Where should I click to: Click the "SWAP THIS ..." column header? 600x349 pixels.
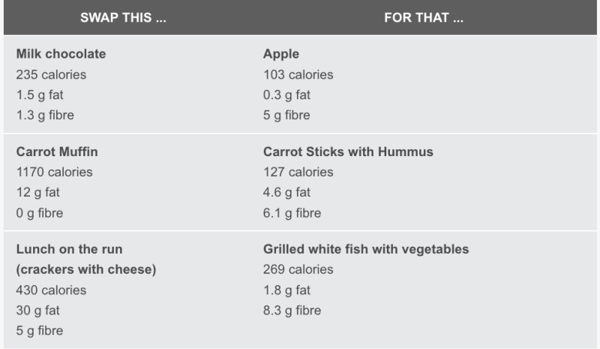point(123,17)
